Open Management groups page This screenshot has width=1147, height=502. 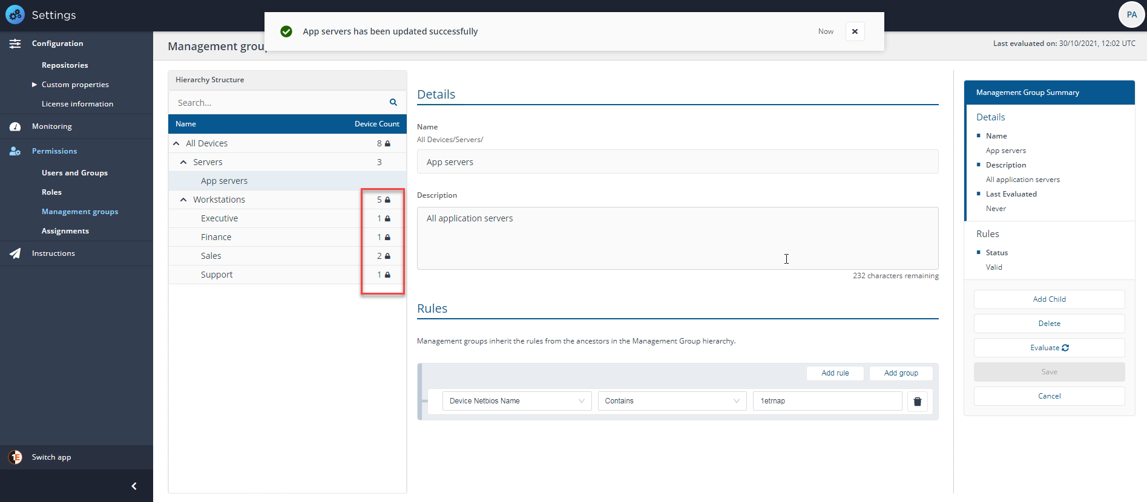click(80, 212)
